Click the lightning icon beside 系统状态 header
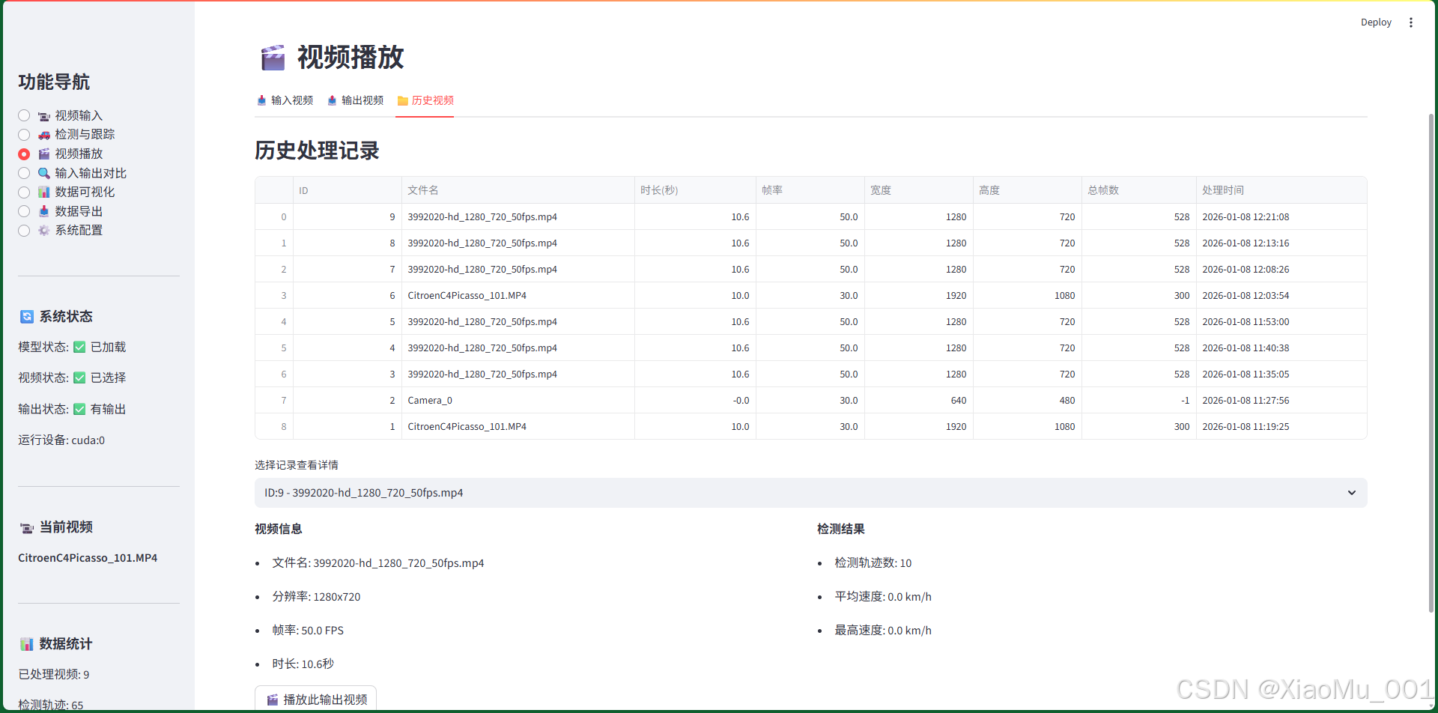Screen dimensions: 1438x713 point(27,316)
